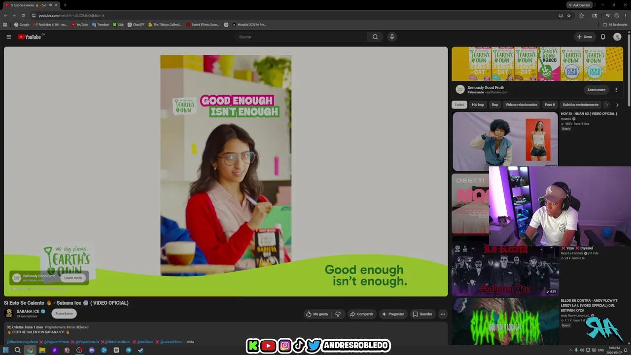Open the sponsored ad options menu

click(x=616, y=90)
